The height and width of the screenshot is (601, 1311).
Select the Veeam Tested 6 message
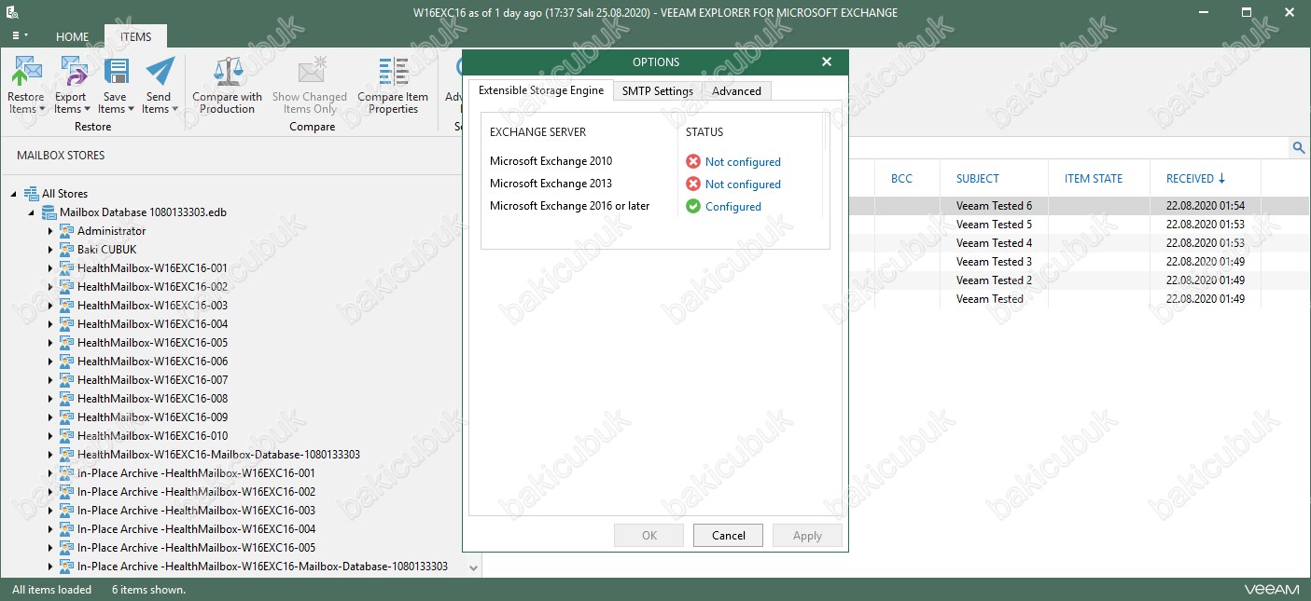[x=994, y=206]
